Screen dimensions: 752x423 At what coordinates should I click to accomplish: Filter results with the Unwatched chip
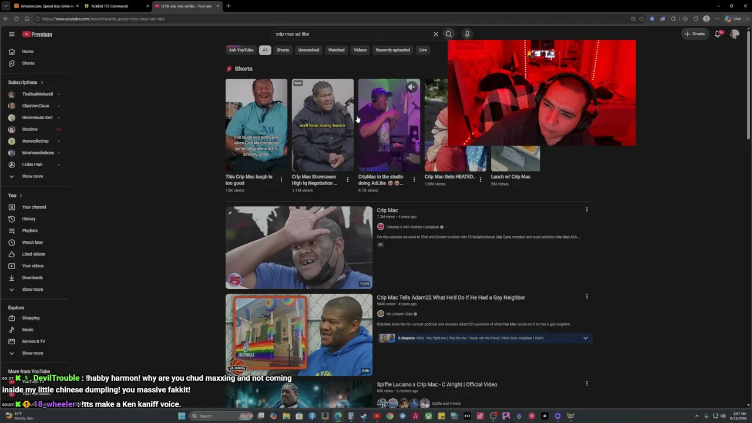pos(308,50)
